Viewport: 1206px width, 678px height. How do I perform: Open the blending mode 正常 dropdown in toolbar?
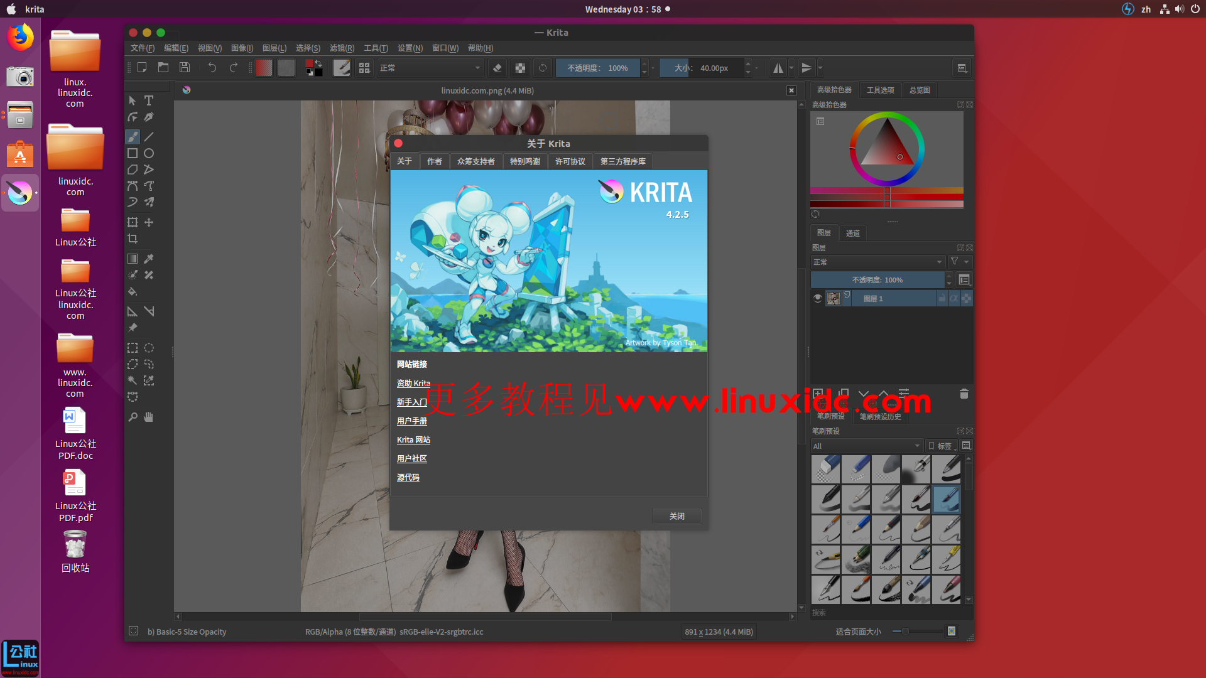click(430, 68)
